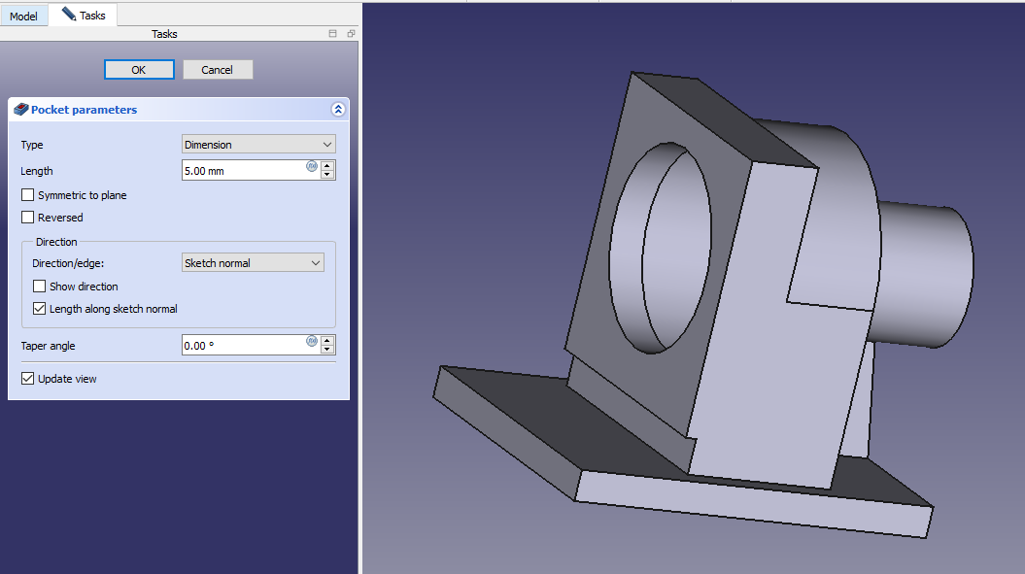Screen dimensions: 1025x574
Task: Click the Taper angle expression editor icon
Action: click(312, 341)
